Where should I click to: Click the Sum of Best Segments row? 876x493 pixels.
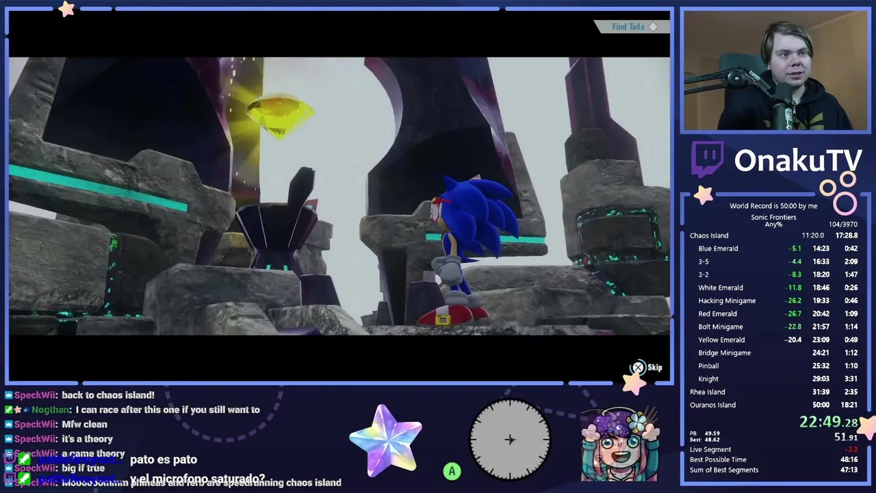tap(773, 470)
